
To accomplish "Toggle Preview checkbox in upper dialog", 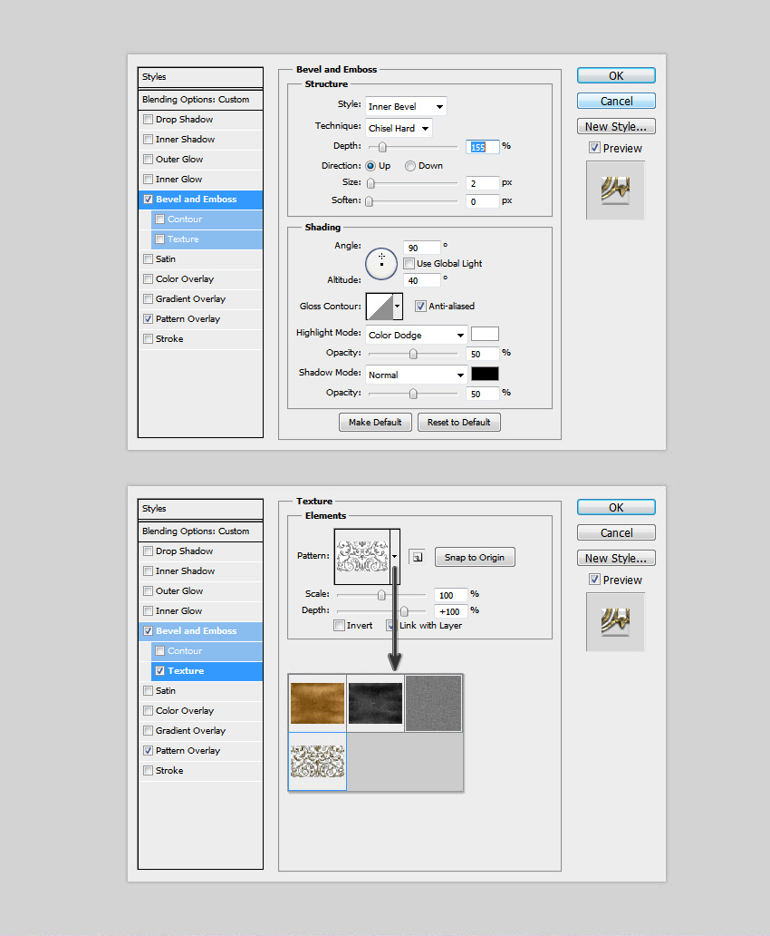I will 594,148.
